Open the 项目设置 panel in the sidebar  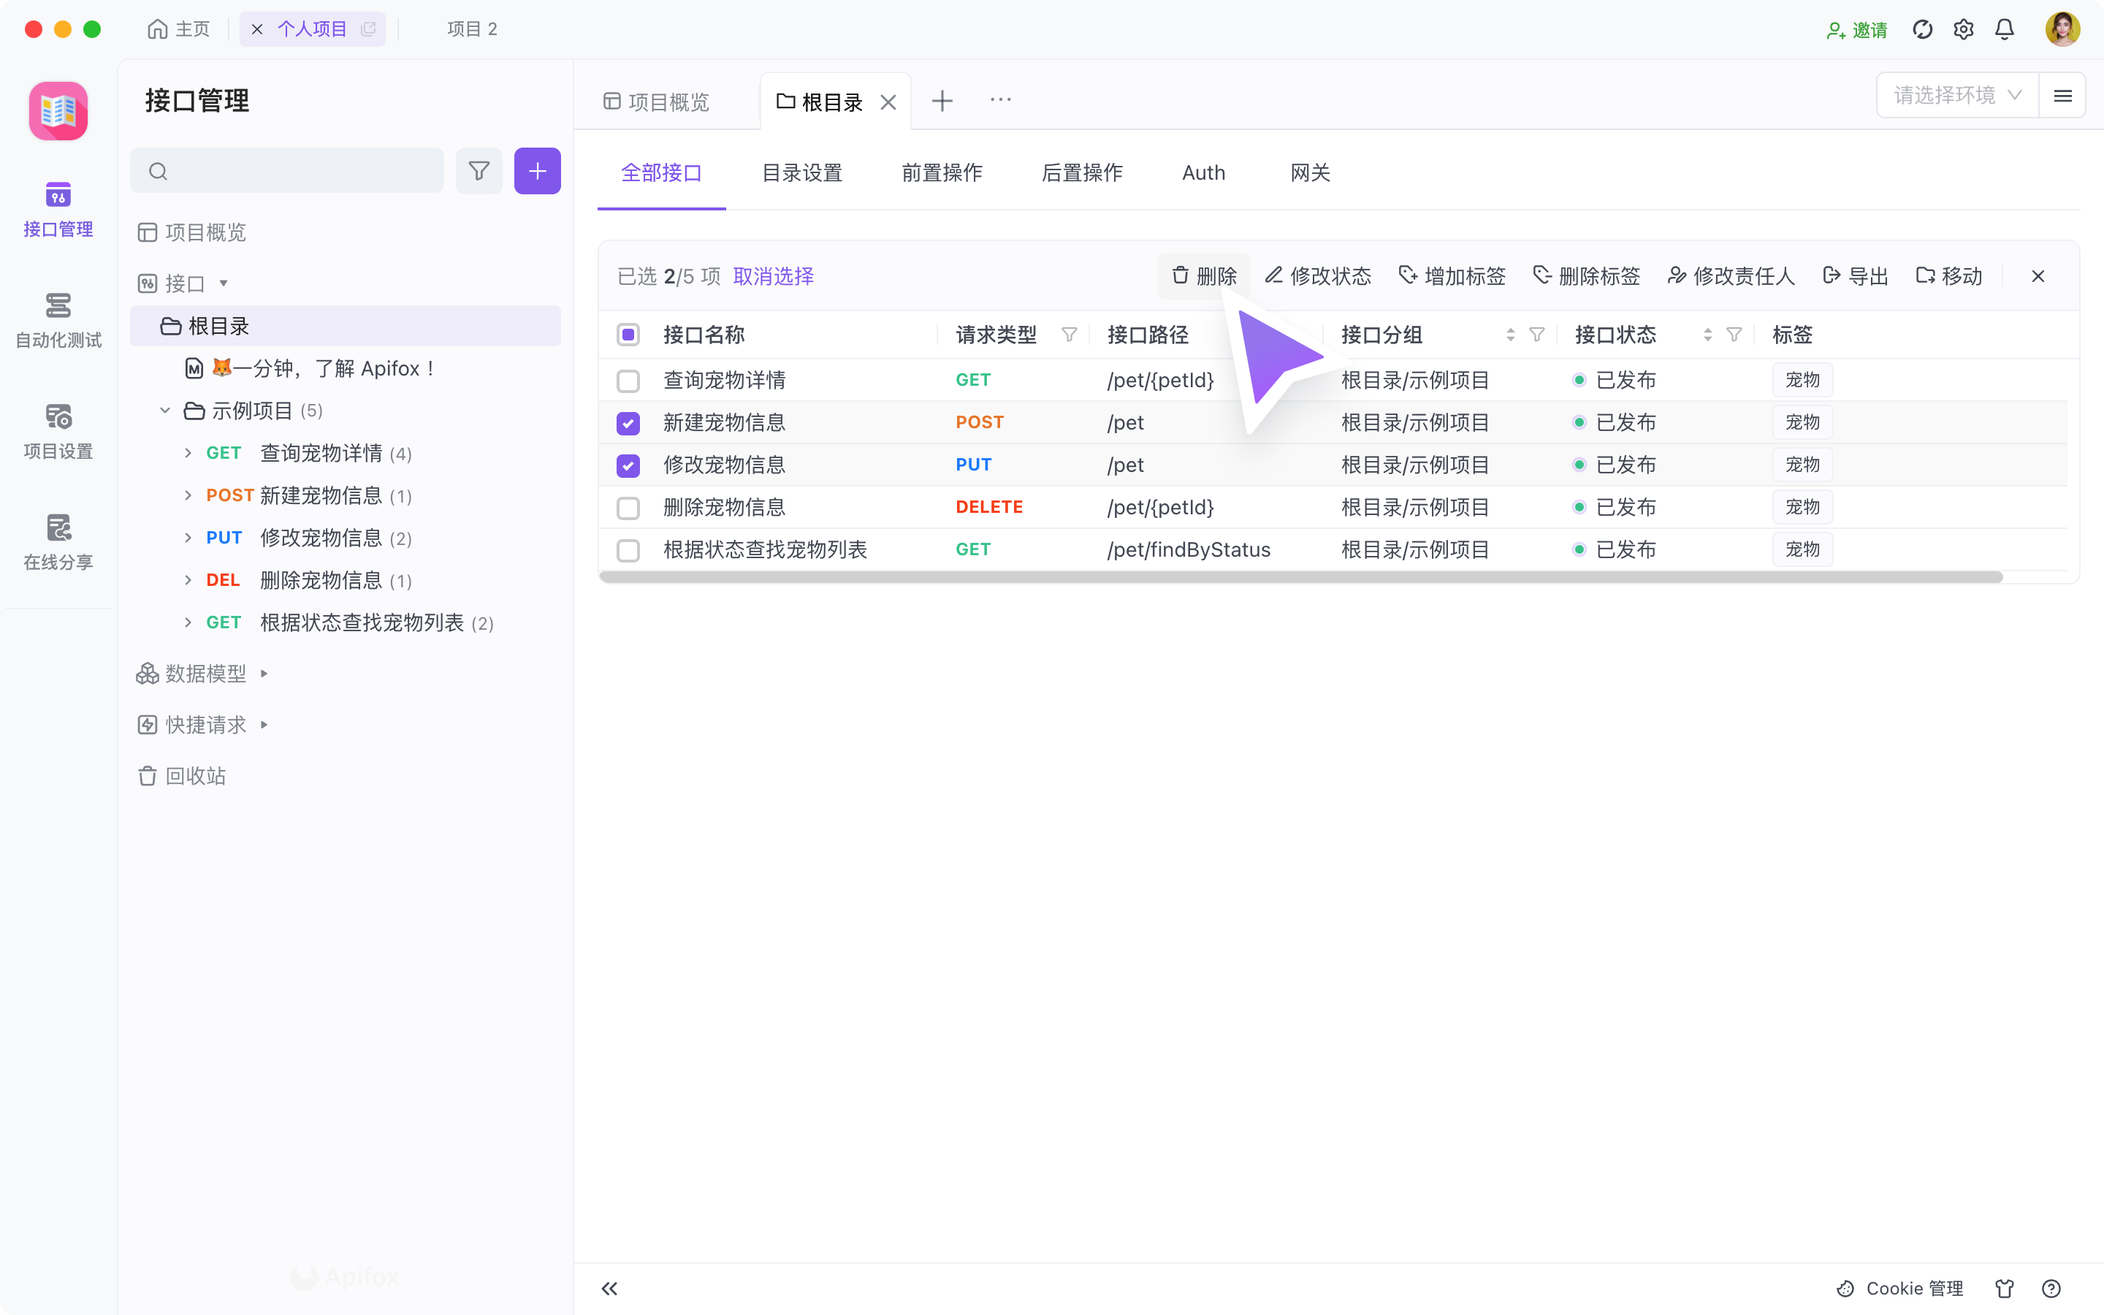58,430
